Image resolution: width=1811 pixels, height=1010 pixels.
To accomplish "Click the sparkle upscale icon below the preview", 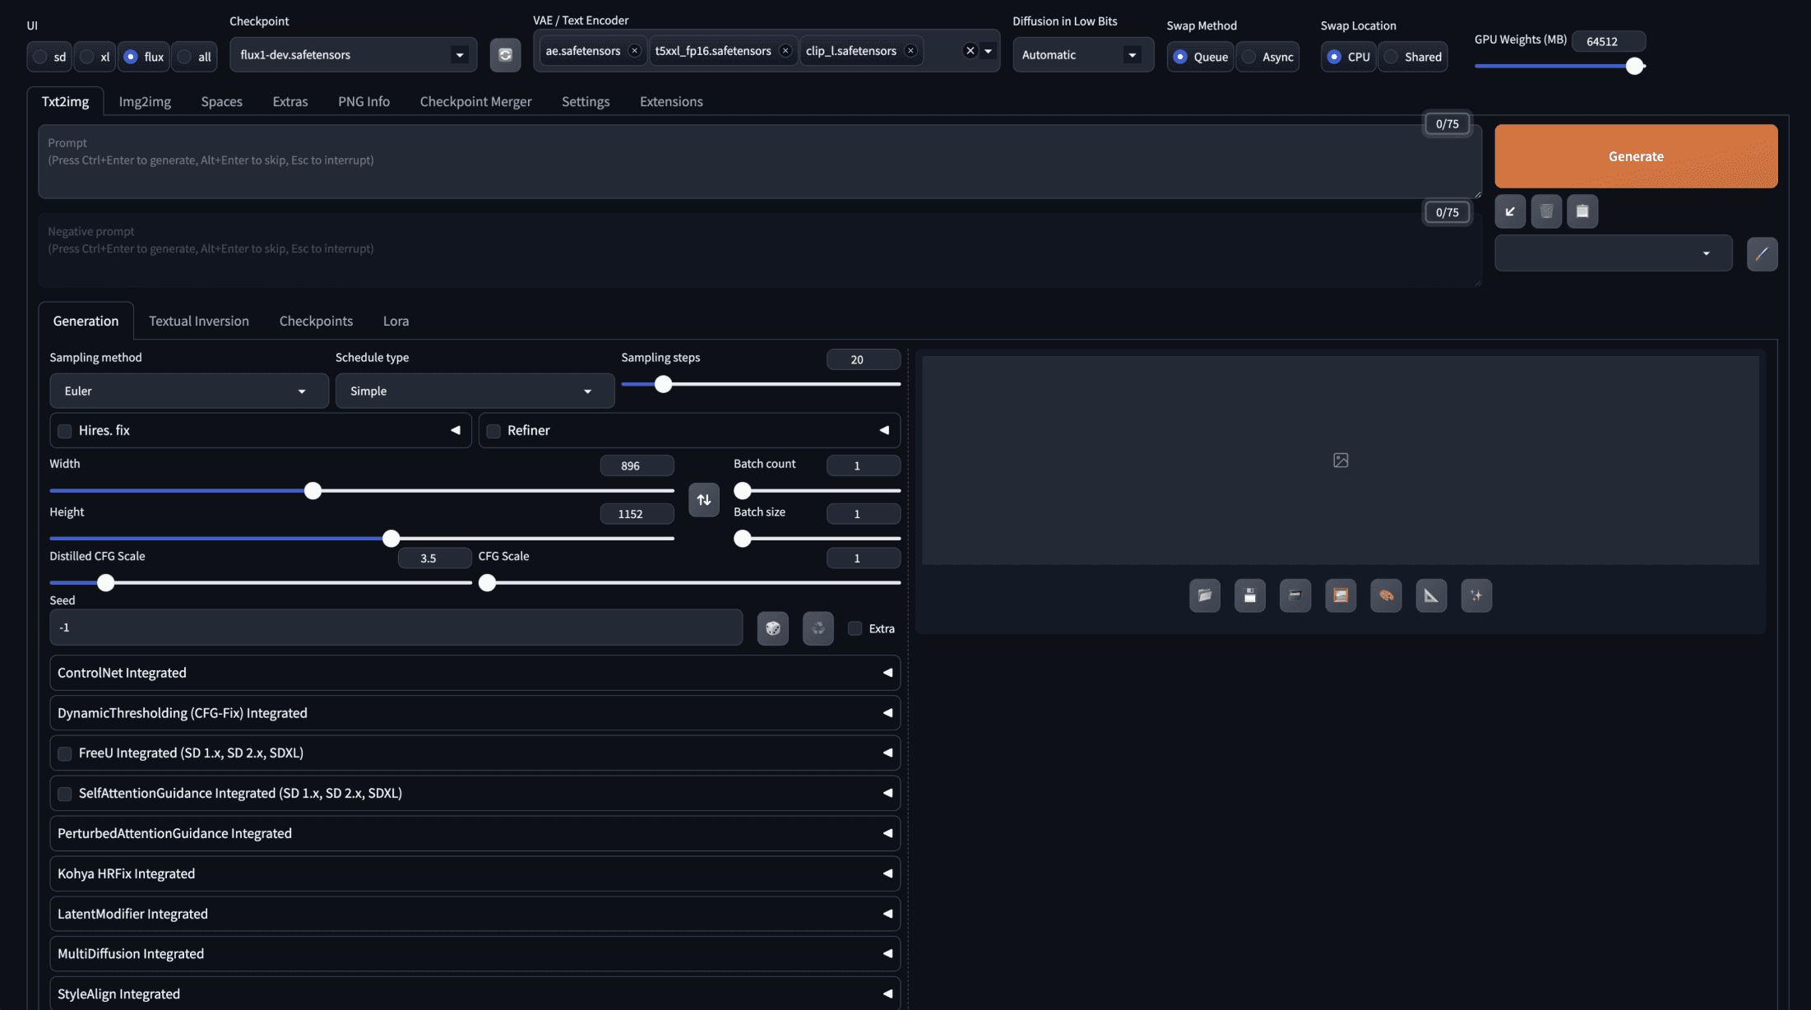I will pos(1476,595).
